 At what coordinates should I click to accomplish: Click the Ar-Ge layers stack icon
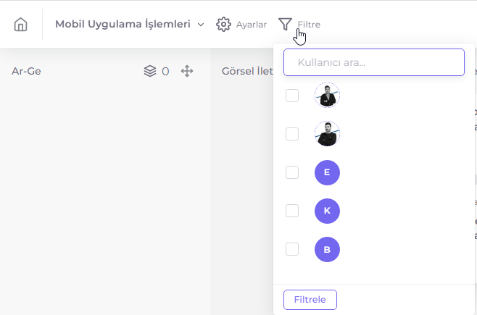pos(150,71)
